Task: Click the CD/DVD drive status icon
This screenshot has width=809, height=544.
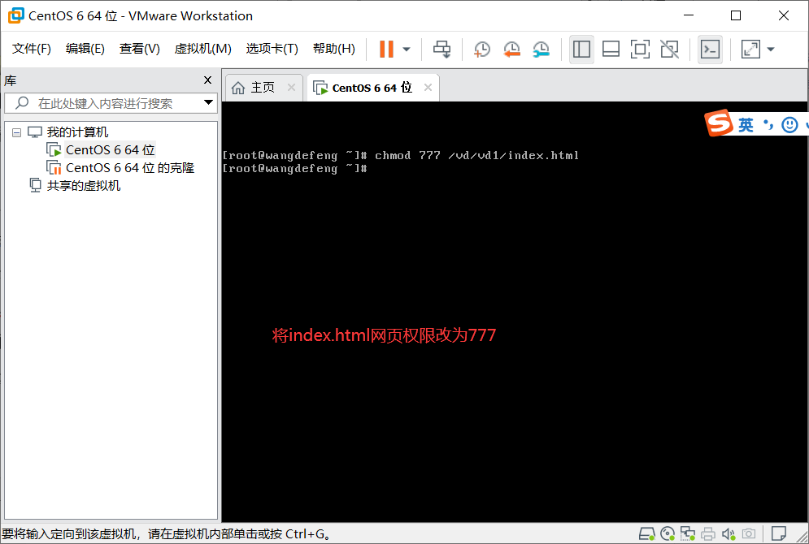Action: pyautogui.click(x=667, y=533)
